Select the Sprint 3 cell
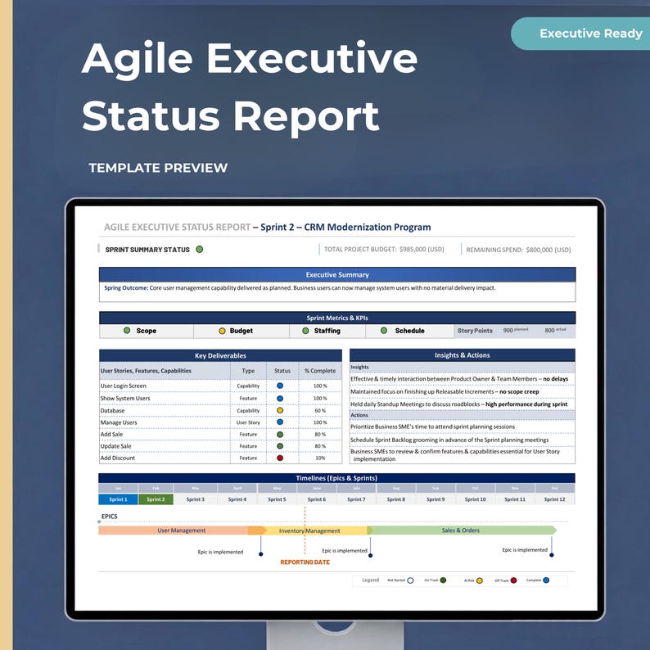Image resolution: width=650 pixels, height=650 pixels. (196, 499)
